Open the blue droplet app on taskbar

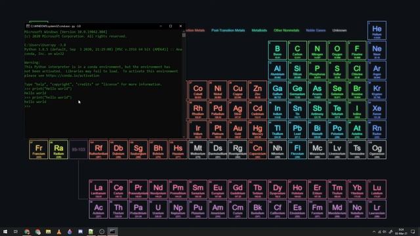click(x=70, y=231)
